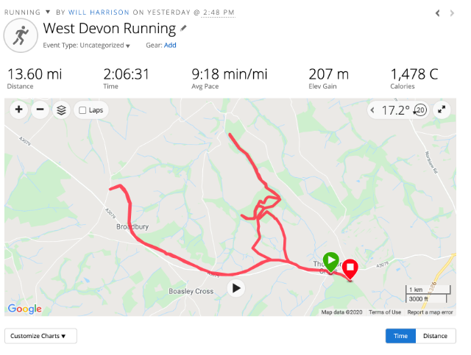471x355 pixels.
Task: Open the Customize Charts dropdown
Action: [x=40, y=336]
